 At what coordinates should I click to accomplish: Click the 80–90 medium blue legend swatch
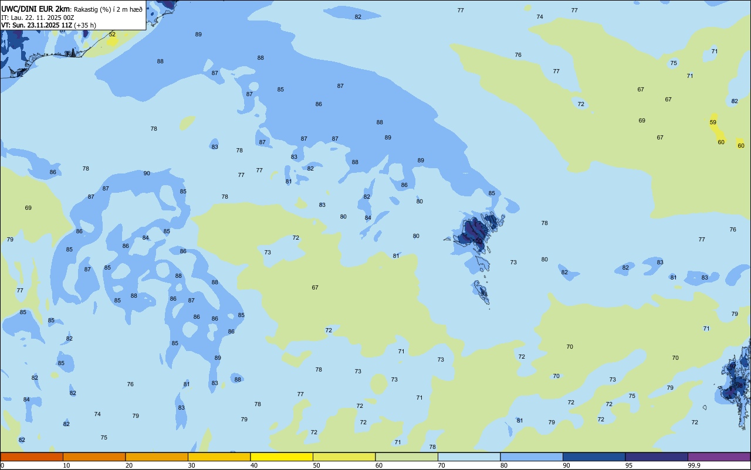[532, 457]
